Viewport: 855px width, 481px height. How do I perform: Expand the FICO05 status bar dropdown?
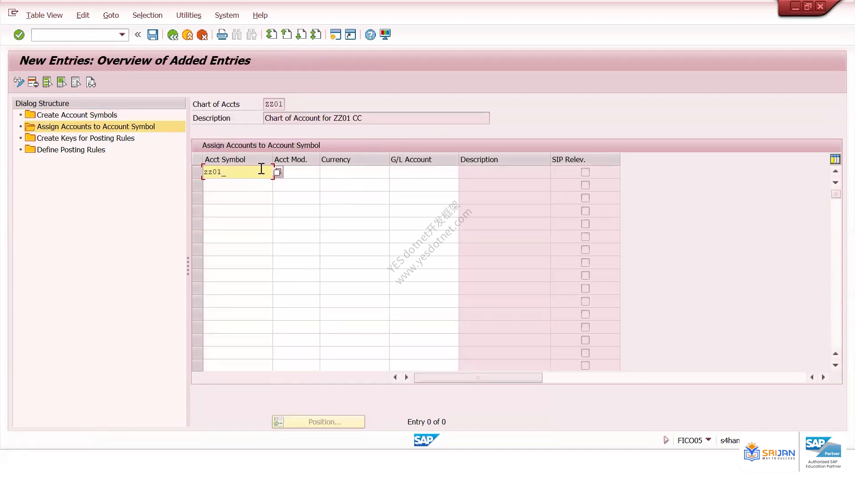pos(708,440)
